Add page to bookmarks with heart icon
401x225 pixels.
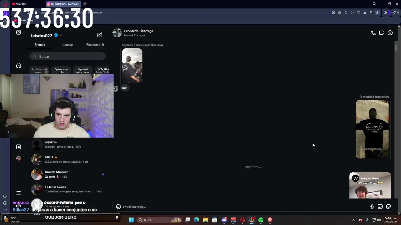pos(358,12)
